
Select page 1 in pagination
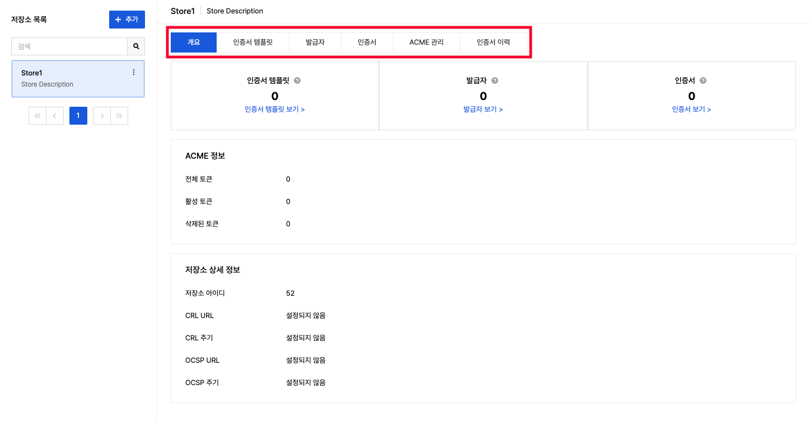point(78,116)
